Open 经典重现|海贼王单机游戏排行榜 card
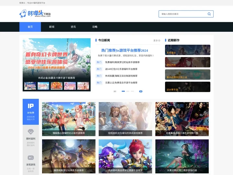The image size is (233, 175). tap(182, 119)
